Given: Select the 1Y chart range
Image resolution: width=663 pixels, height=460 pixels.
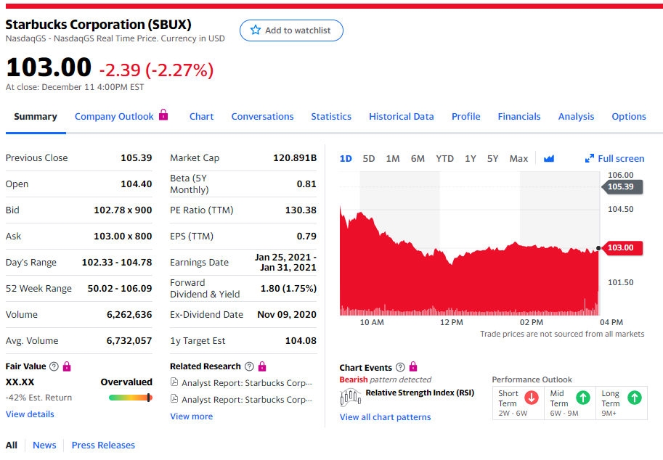Looking at the screenshot, I should (470, 158).
